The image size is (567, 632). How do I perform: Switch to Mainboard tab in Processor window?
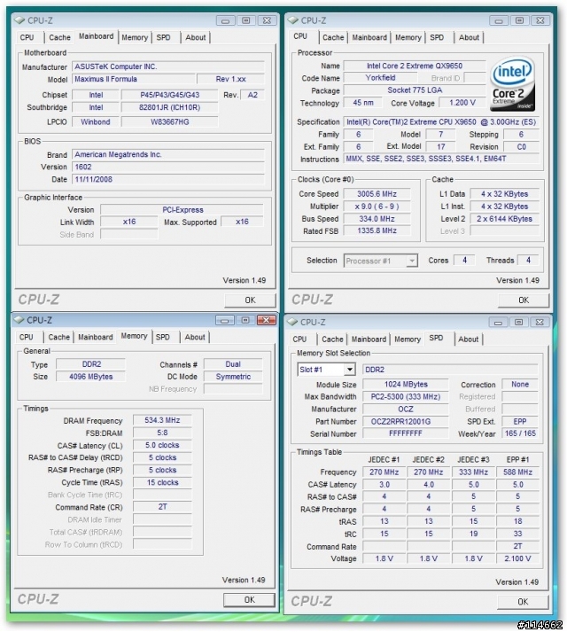[369, 37]
